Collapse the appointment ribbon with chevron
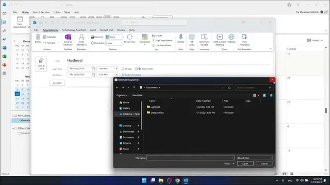The height and width of the screenshot is (185, 330). [271, 48]
